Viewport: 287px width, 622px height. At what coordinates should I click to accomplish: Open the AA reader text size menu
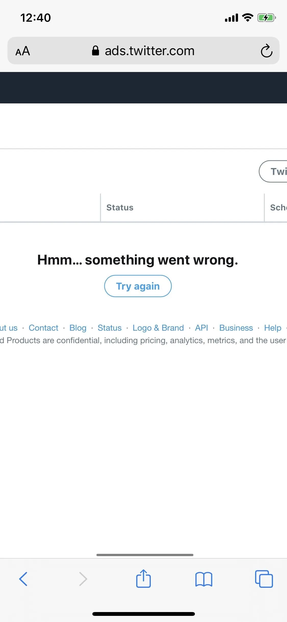point(23,51)
